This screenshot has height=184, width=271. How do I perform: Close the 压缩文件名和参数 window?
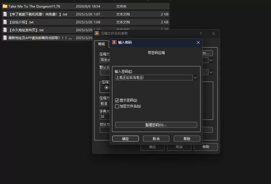pos(213,33)
